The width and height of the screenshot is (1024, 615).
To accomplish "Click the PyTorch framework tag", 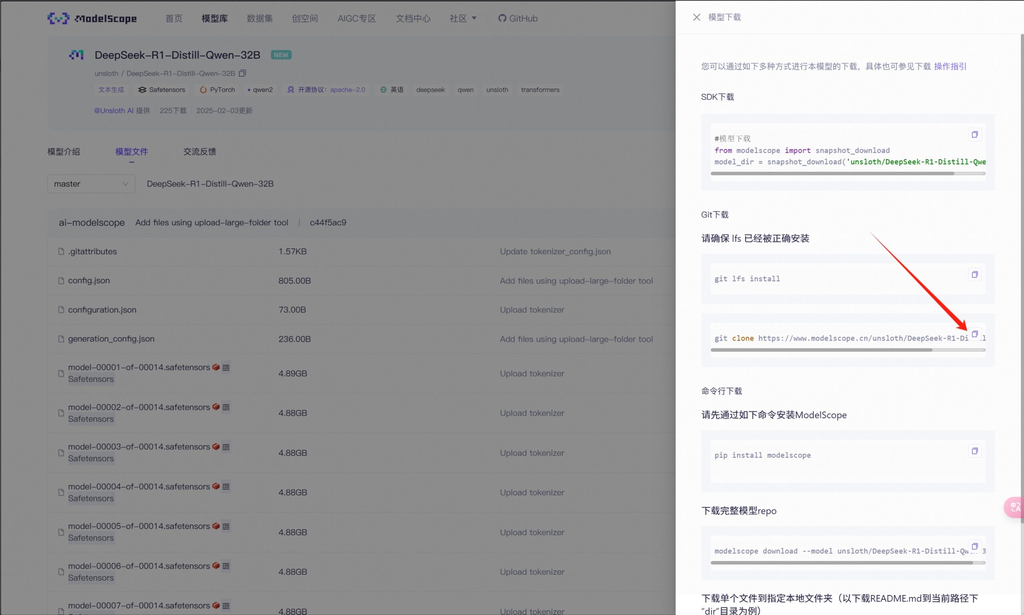I will pos(217,90).
